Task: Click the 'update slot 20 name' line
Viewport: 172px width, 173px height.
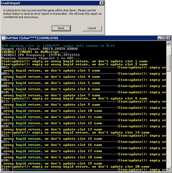Action: (75, 167)
